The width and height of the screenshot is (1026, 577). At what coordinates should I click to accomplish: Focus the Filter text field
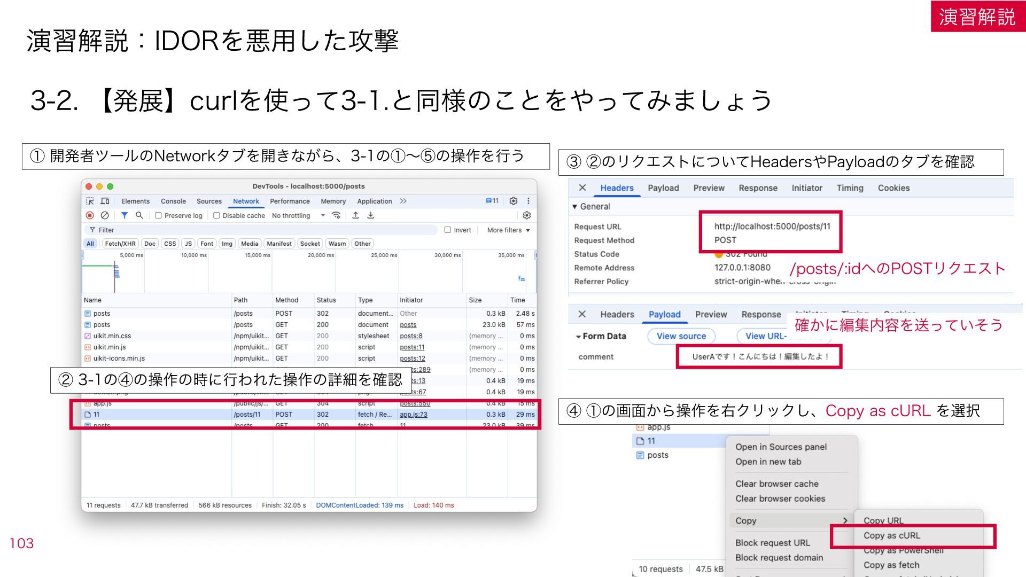tap(261, 230)
